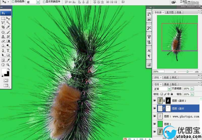Image resolution: width=202 pixels, height=140 pixels.
Task: Toggle visibility of the bottom background layer
Action: tap(155, 132)
